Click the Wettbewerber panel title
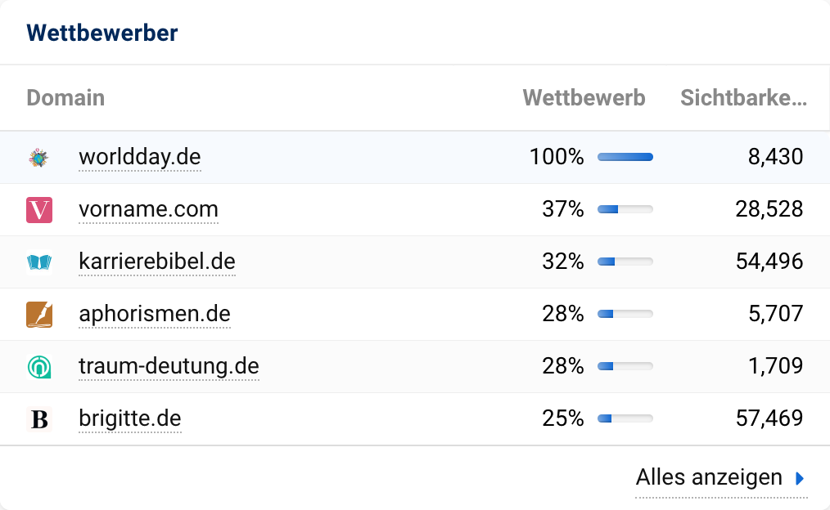830x510 pixels. 102,33
